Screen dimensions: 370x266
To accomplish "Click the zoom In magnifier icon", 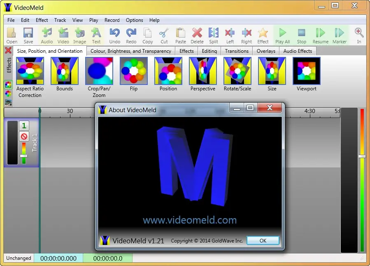I will click(x=359, y=35).
